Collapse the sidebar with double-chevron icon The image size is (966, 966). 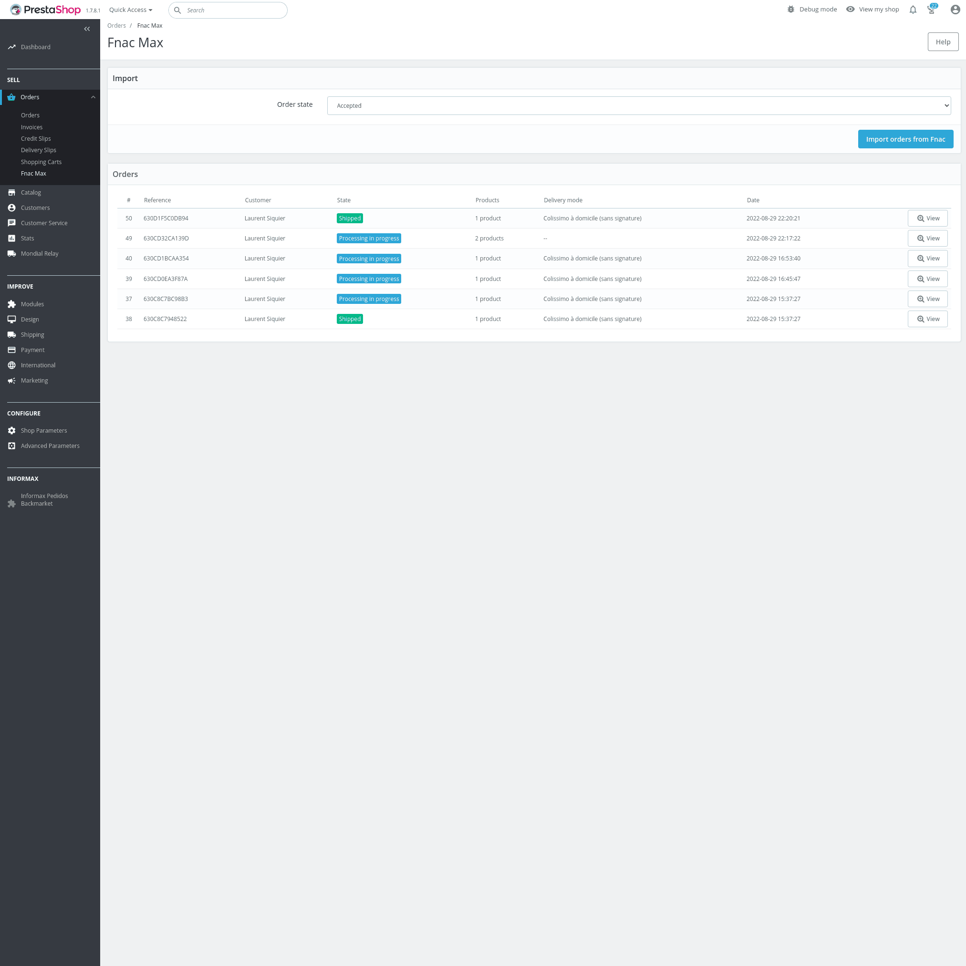tap(87, 29)
